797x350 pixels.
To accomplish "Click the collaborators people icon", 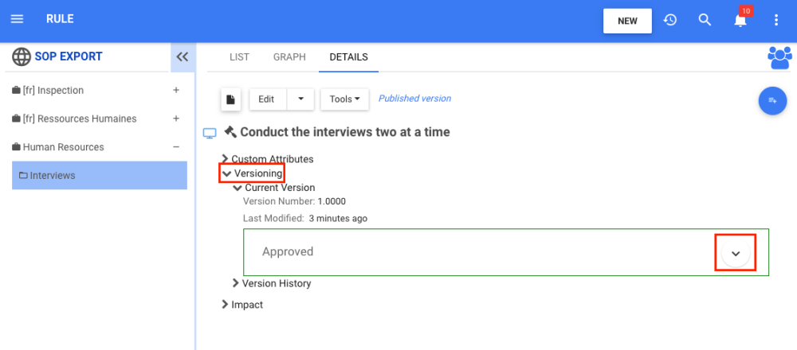I will pyautogui.click(x=779, y=58).
